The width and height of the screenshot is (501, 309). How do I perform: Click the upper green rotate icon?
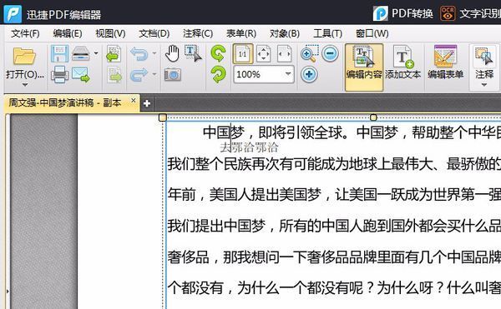[x=219, y=53]
